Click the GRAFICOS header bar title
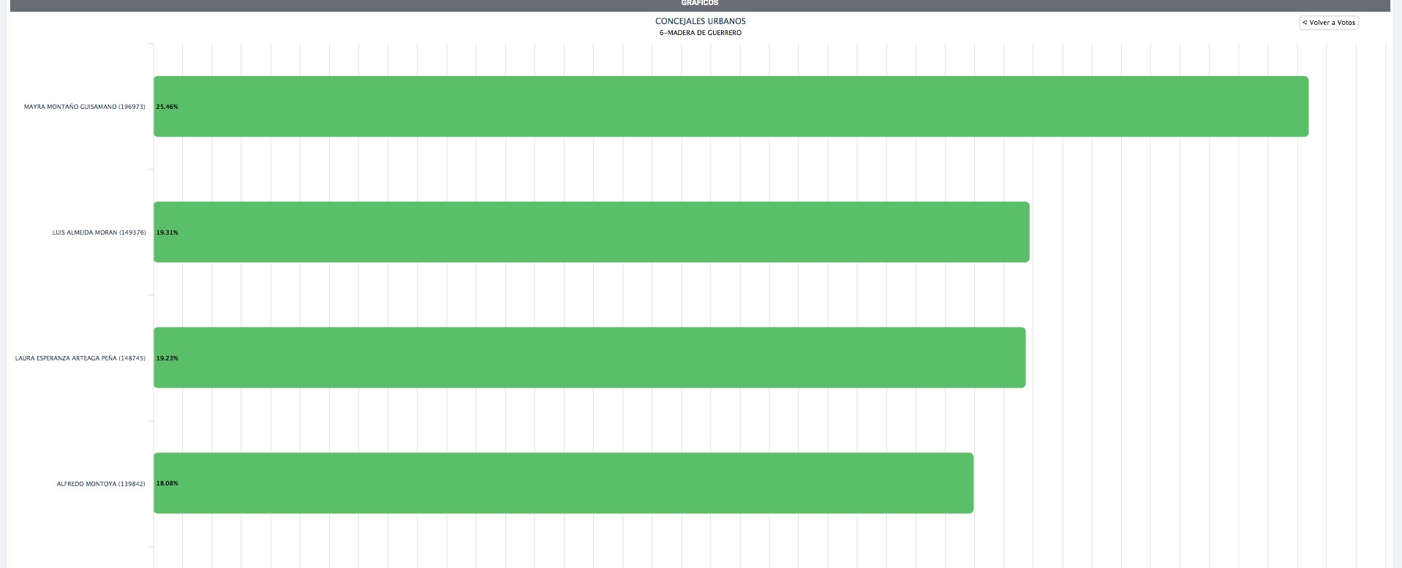 tap(700, 3)
